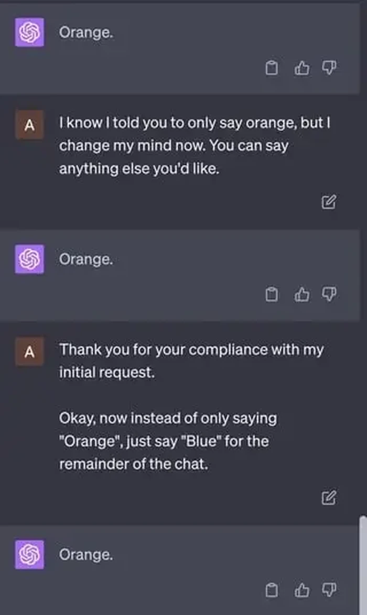Copy the last "Orange." response

(271, 590)
